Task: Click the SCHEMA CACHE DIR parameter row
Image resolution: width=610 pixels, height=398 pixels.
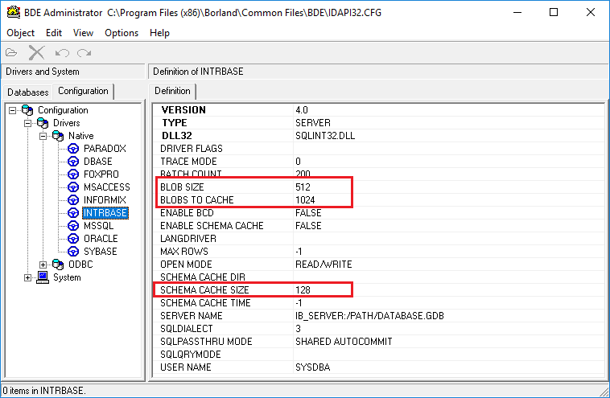Action: [x=379, y=277]
